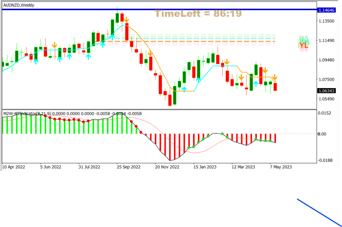Click the YL pivot label on the right

(x=303, y=45)
